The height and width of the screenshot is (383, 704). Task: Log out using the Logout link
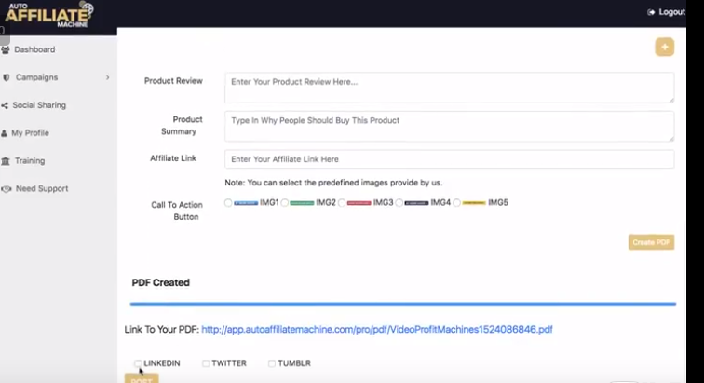click(671, 12)
